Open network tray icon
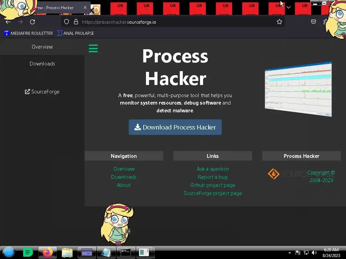The image size is (346, 259). (x=306, y=253)
